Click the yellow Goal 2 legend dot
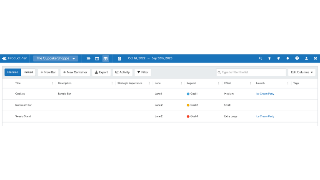The width and height of the screenshot is (320, 180). pos(188,105)
